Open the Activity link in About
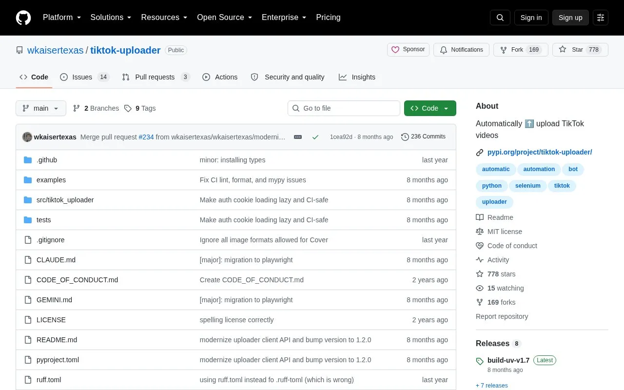 pos(492,260)
